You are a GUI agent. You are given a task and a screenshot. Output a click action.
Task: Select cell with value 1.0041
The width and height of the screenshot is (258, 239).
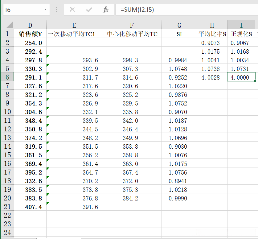coord(212,60)
